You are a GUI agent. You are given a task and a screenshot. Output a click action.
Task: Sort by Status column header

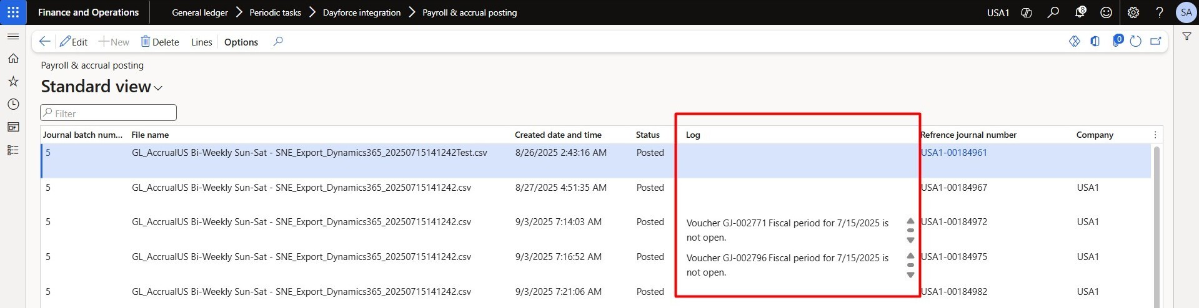pos(648,135)
